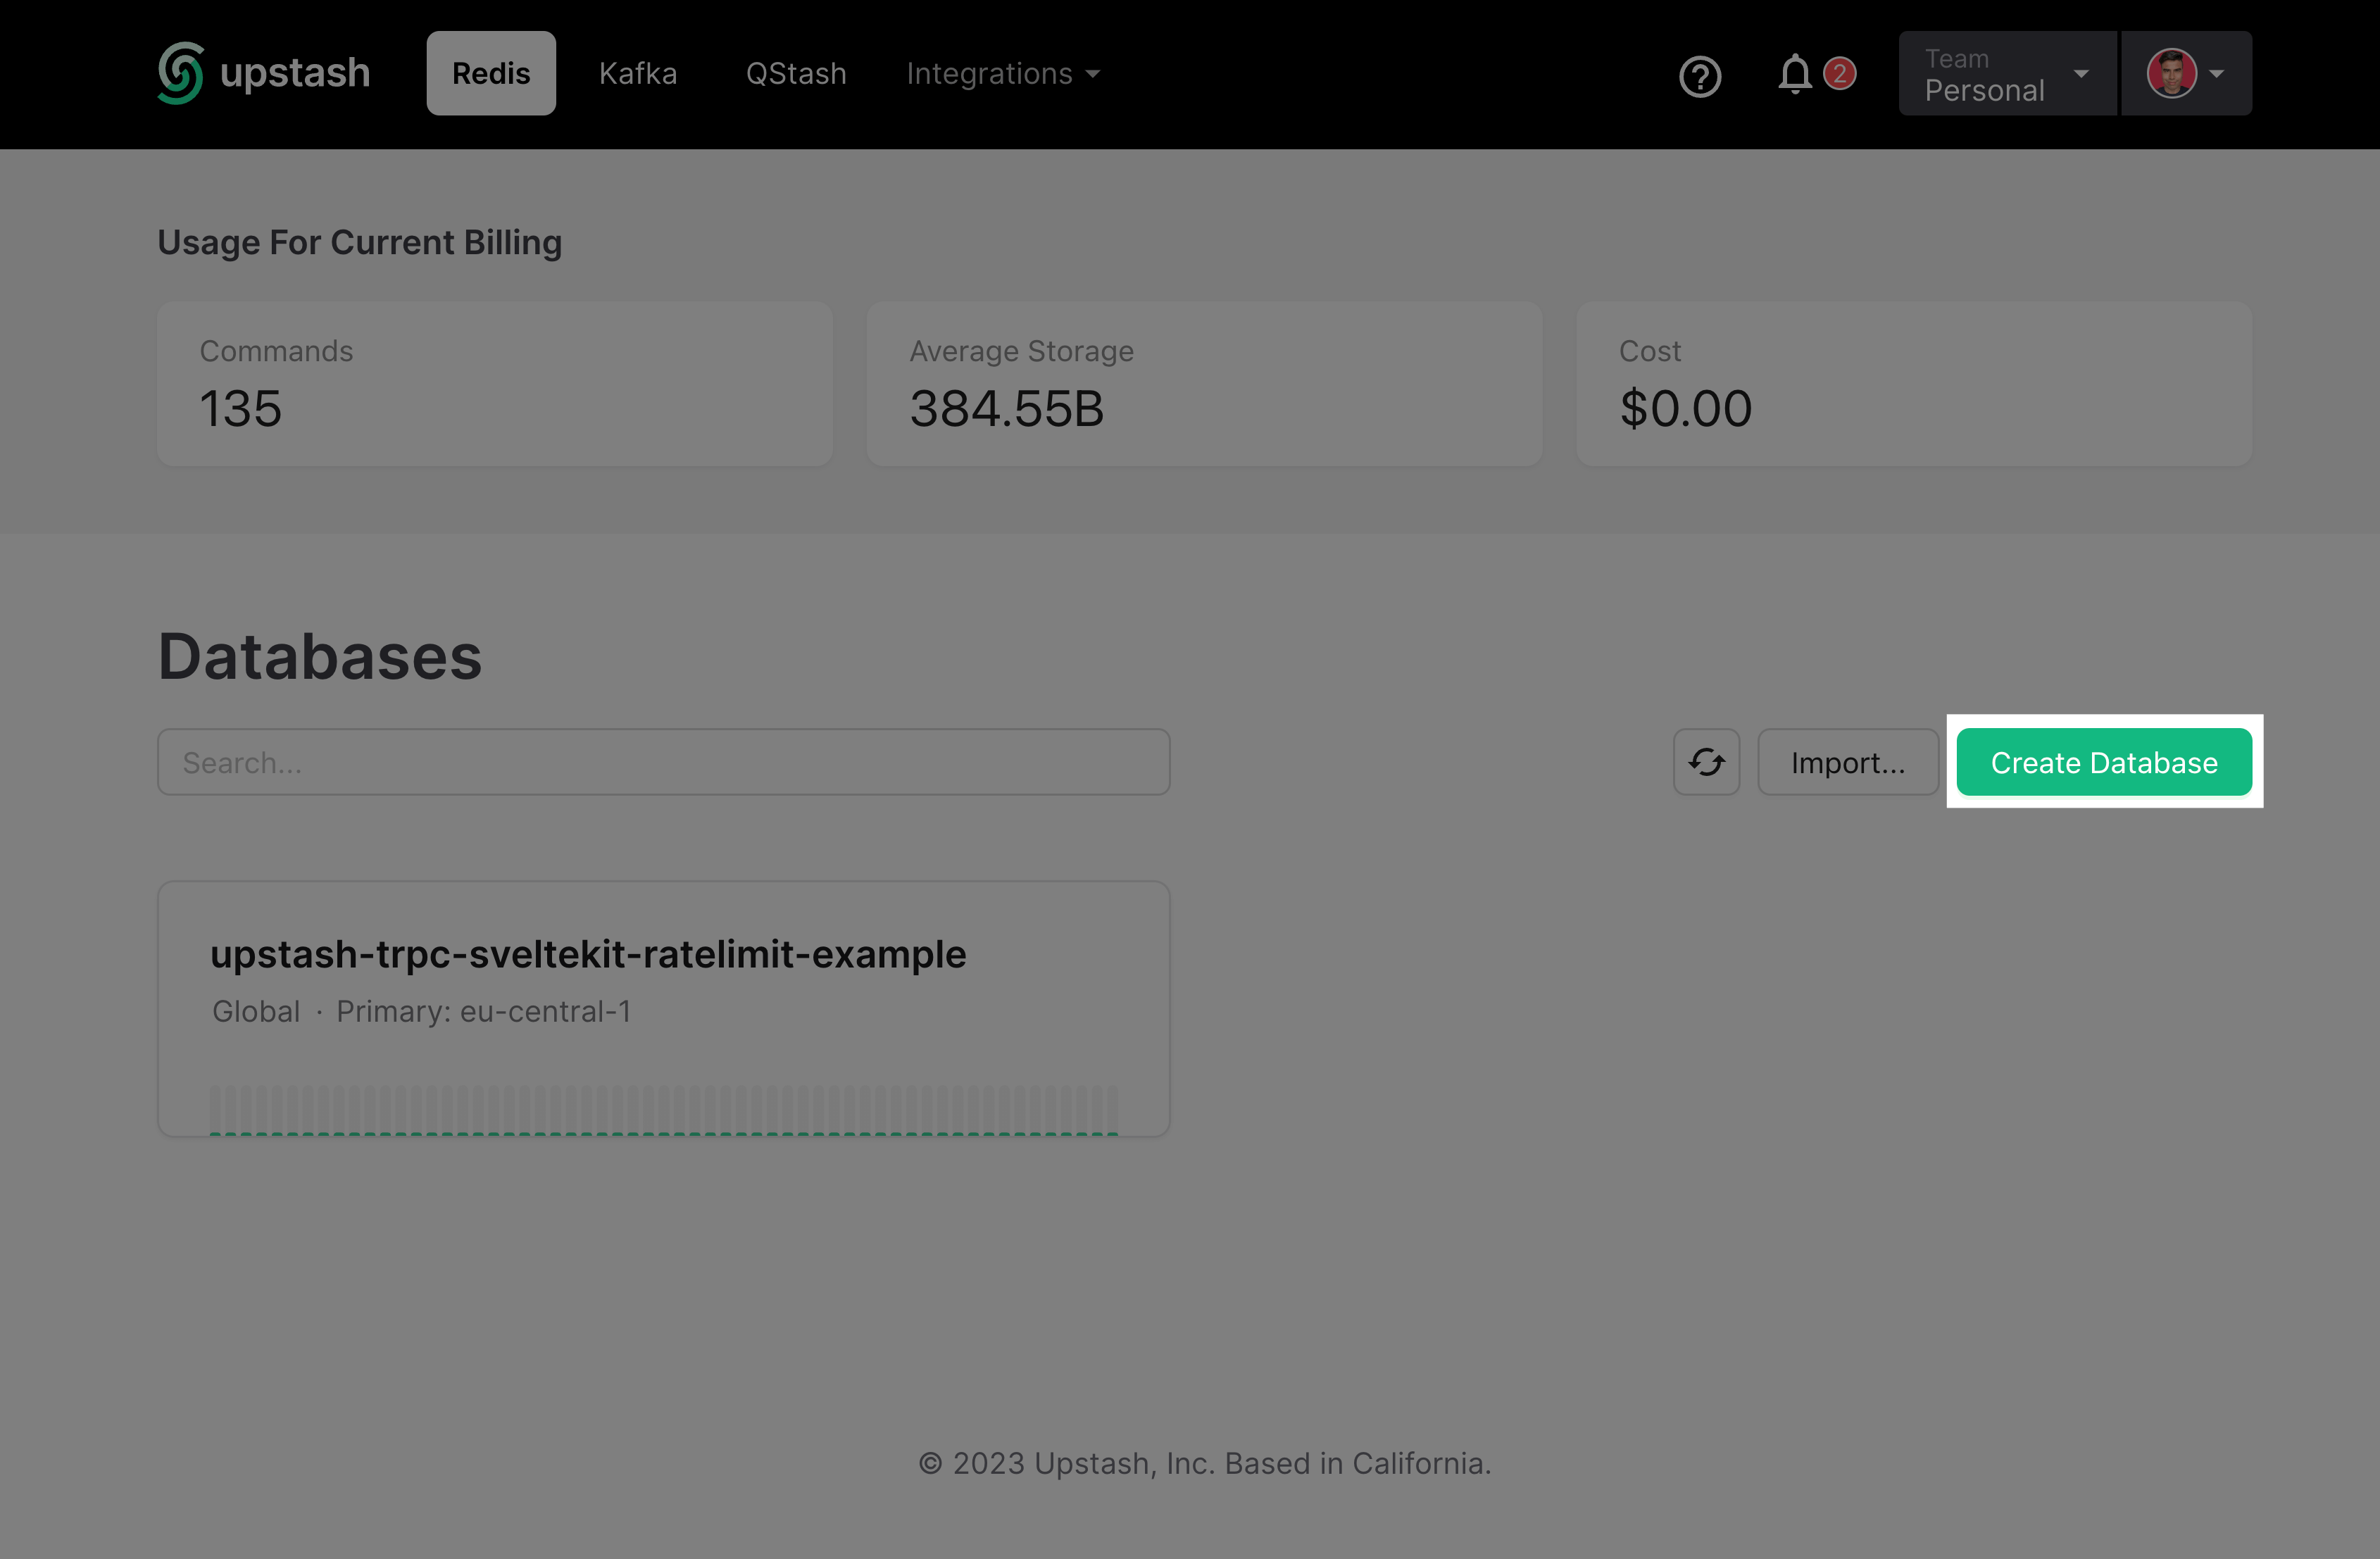
Task: Click inside the Search field
Action: click(663, 762)
